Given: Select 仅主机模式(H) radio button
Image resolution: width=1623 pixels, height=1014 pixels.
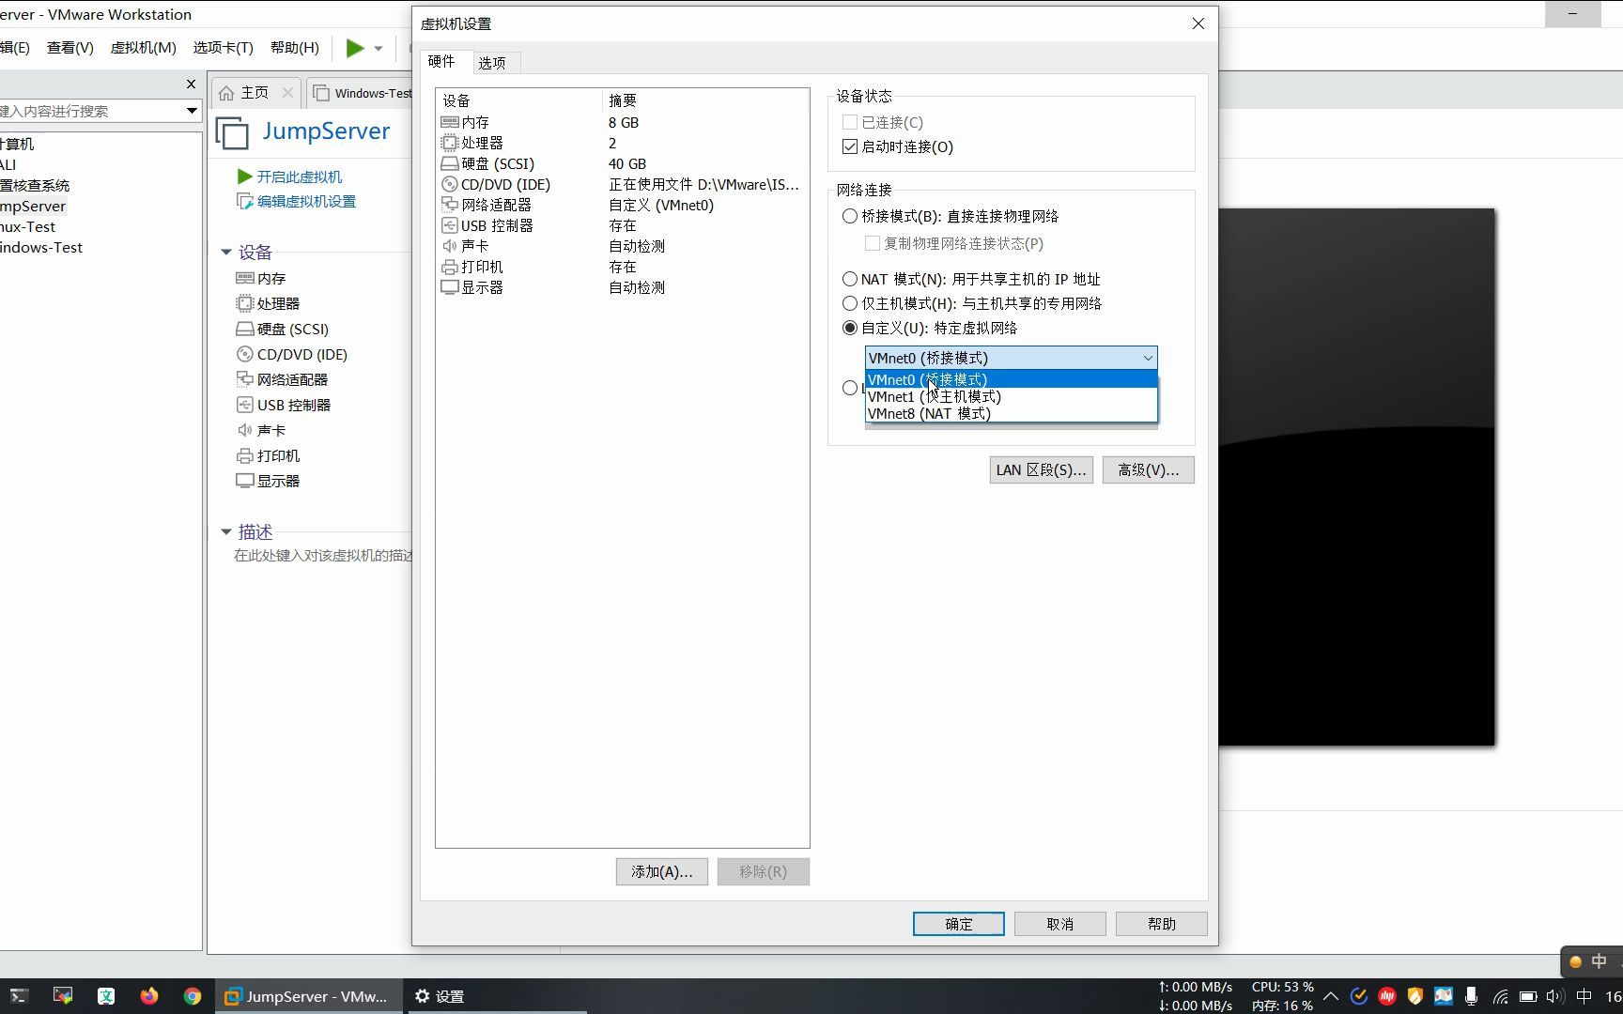Looking at the screenshot, I should click(x=850, y=303).
